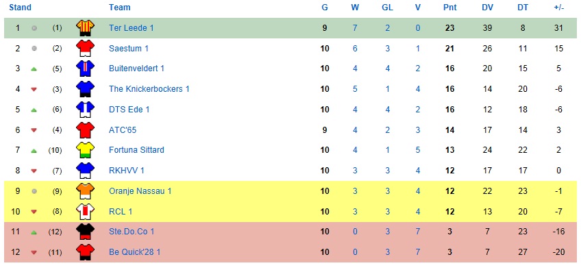Click the wins count for RKHVV 1
This screenshot has height=270, width=581.
[355, 171]
